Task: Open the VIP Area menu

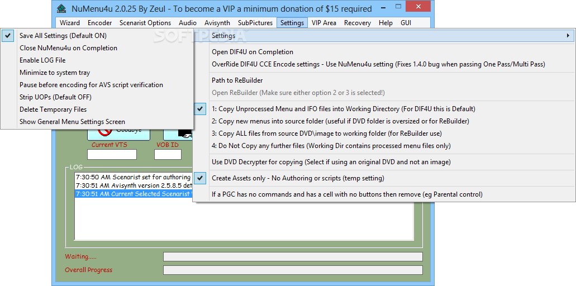Action: click(x=323, y=23)
